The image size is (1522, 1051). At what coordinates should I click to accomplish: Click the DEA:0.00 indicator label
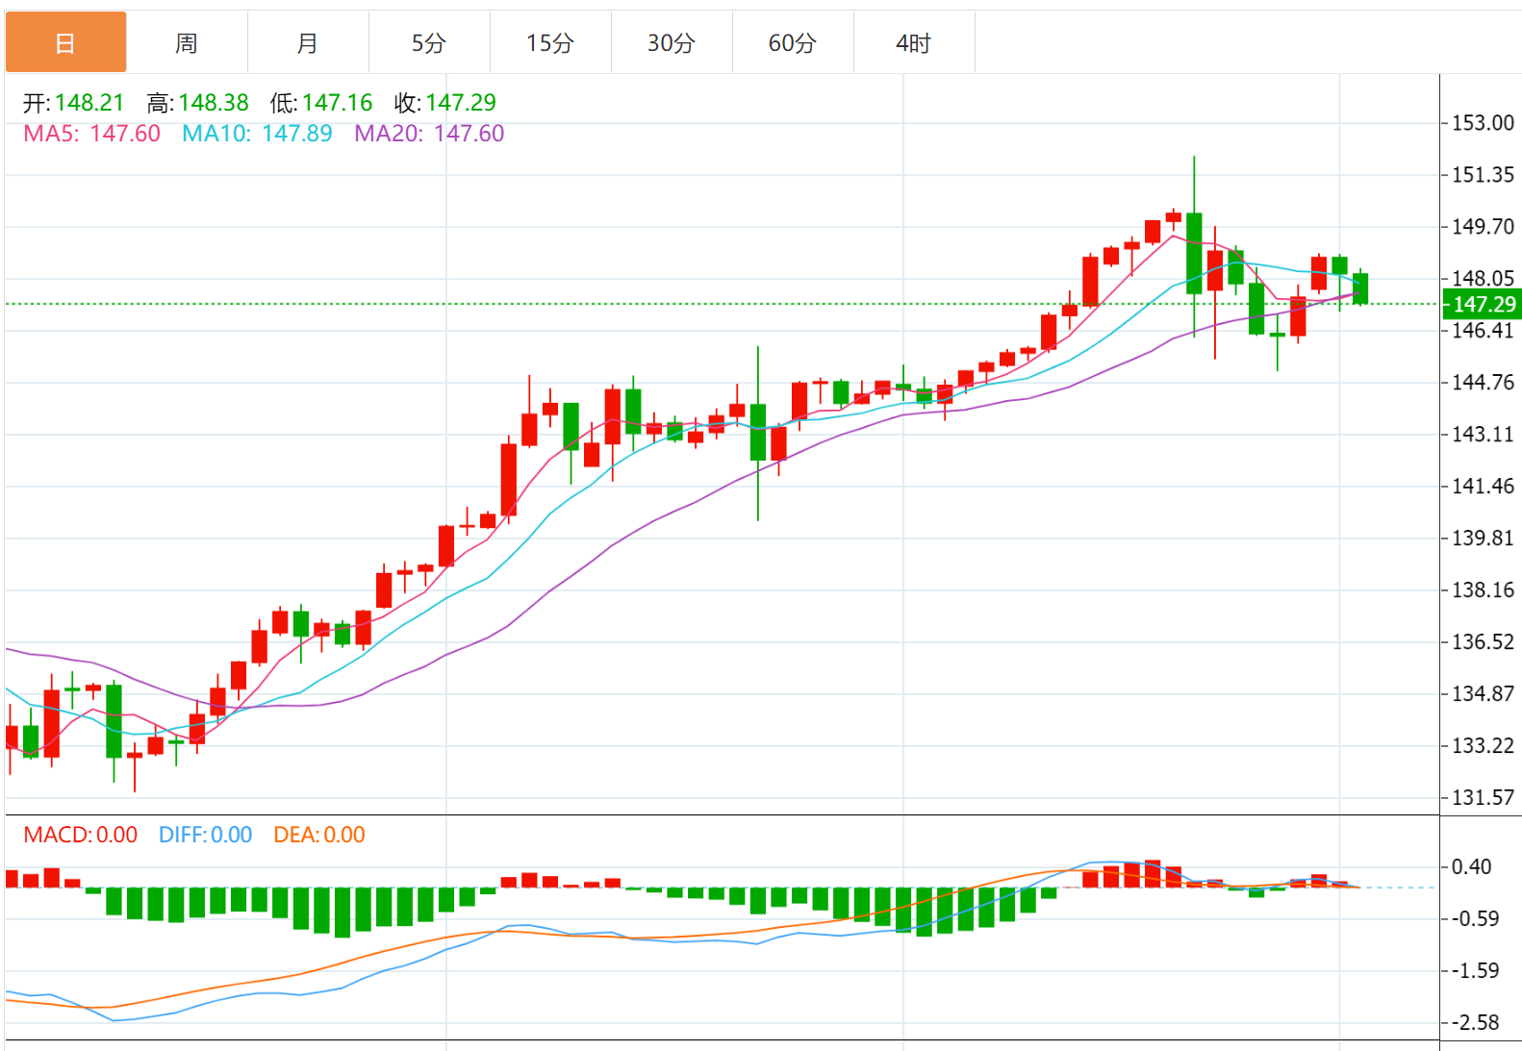coord(319,835)
